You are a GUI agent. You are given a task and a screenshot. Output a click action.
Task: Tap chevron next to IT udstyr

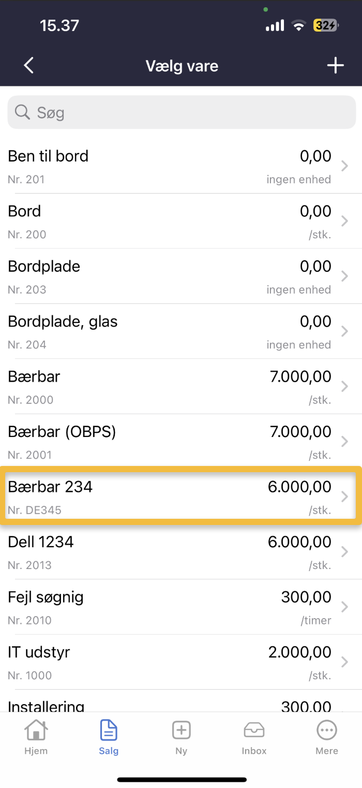(x=345, y=662)
